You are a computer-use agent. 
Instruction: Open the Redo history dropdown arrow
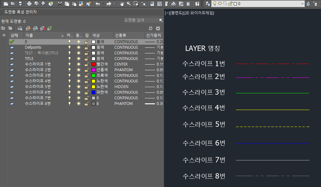114,3
